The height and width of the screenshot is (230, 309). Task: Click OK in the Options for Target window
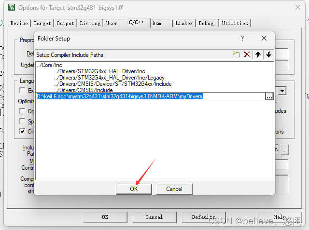point(105,217)
